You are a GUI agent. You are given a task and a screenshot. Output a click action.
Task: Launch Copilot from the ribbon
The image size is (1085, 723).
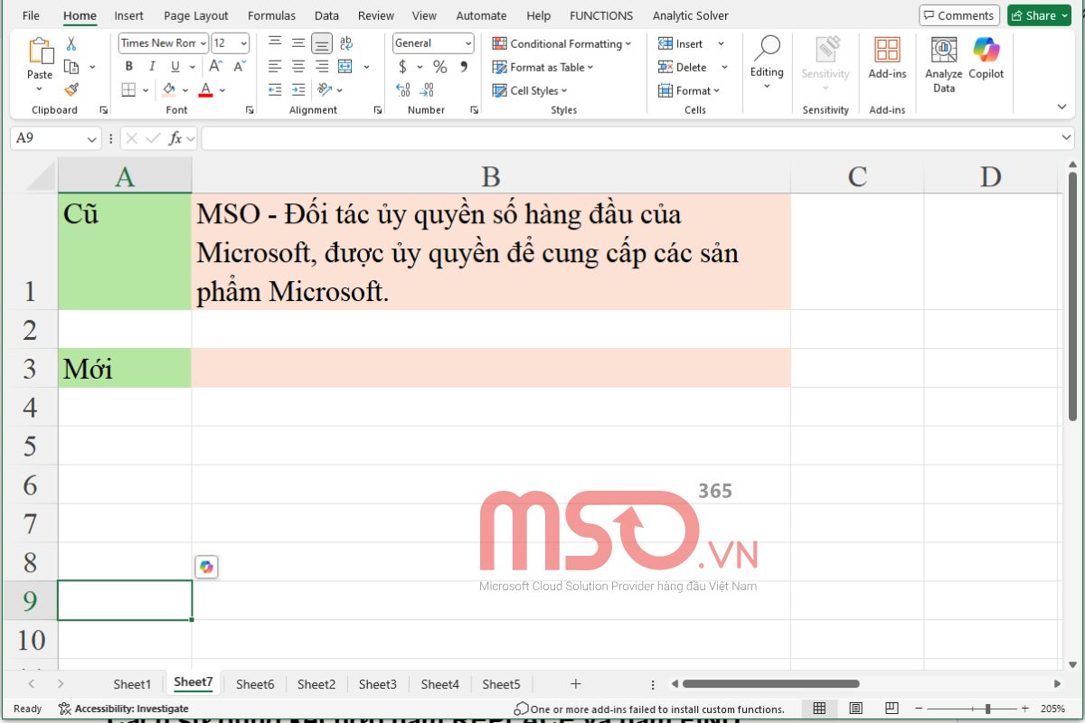tap(986, 59)
